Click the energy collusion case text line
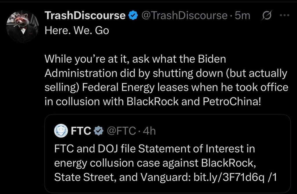The image size is (297, 194). 155,163
